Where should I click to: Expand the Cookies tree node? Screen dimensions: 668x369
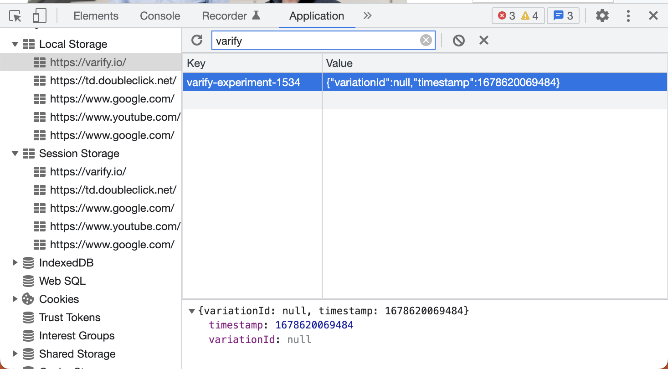(x=15, y=299)
